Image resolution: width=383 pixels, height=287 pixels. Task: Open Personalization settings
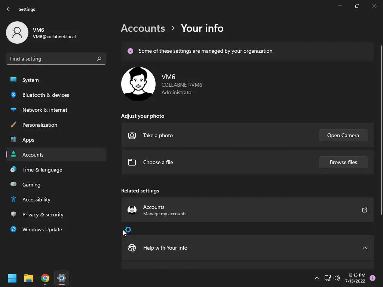point(40,125)
